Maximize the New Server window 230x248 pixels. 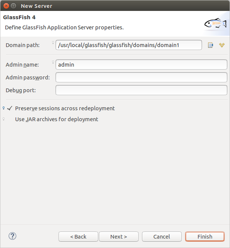click(x=14, y=6)
